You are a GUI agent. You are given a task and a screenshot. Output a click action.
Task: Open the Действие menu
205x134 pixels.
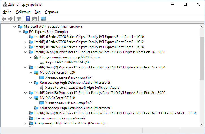[x=23, y=12]
